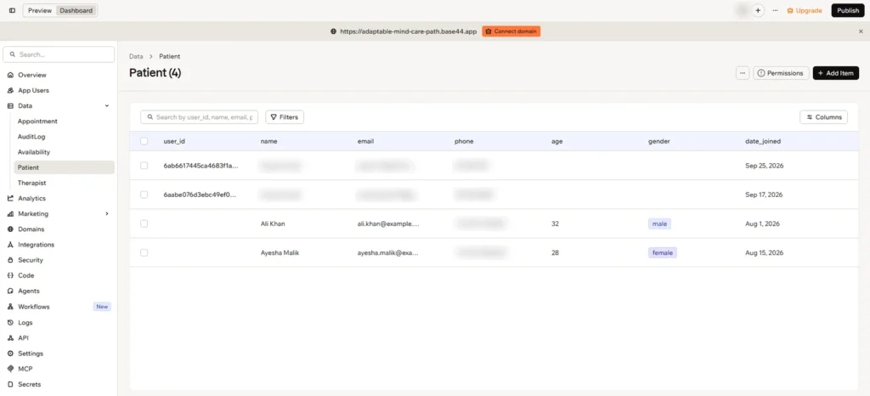Open the Permissions dialog
Viewport: 870px width, 396px height.
(x=781, y=73)
